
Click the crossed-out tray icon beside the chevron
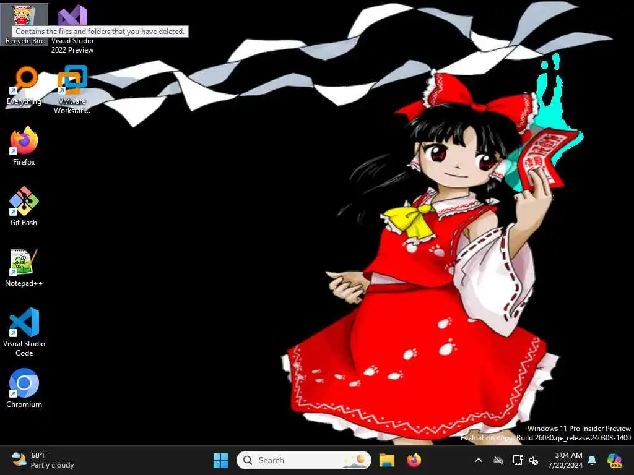coord(498,460)
